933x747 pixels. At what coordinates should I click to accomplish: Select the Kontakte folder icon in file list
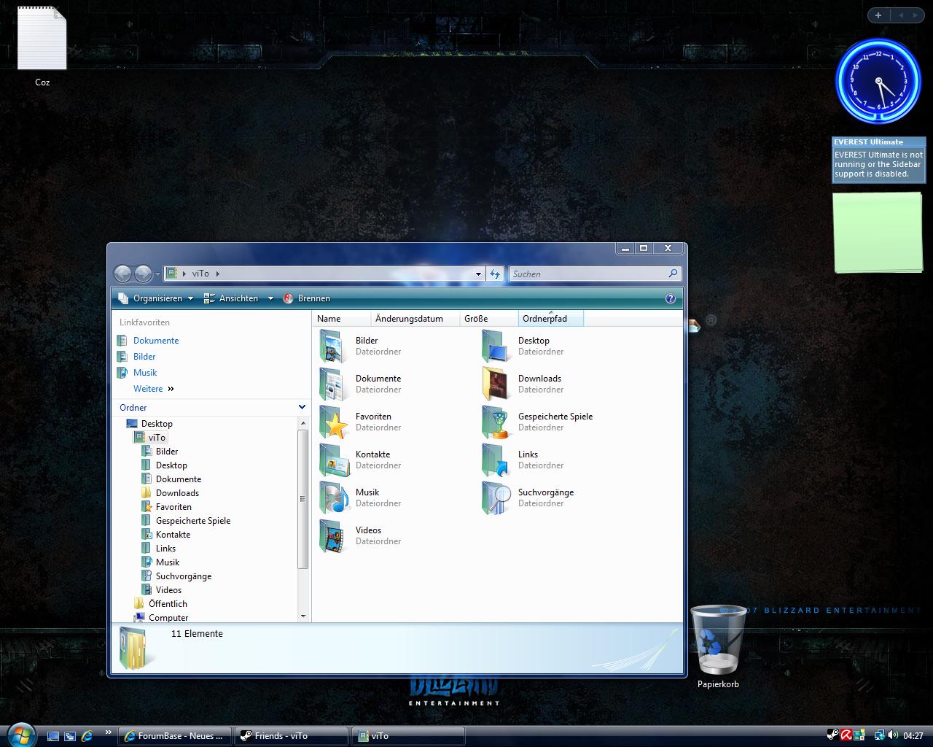[334, 460]
